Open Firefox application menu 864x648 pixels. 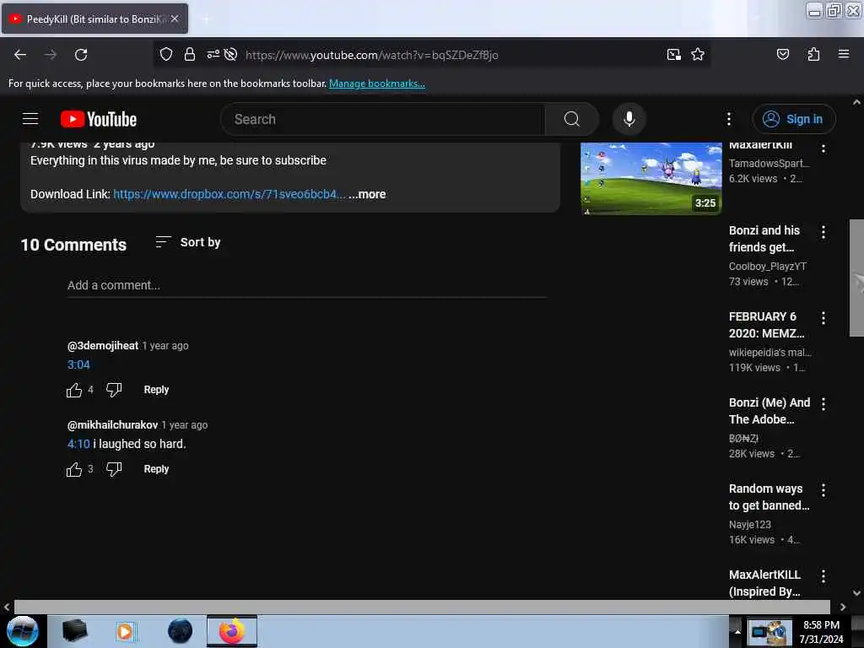[843, 54]
